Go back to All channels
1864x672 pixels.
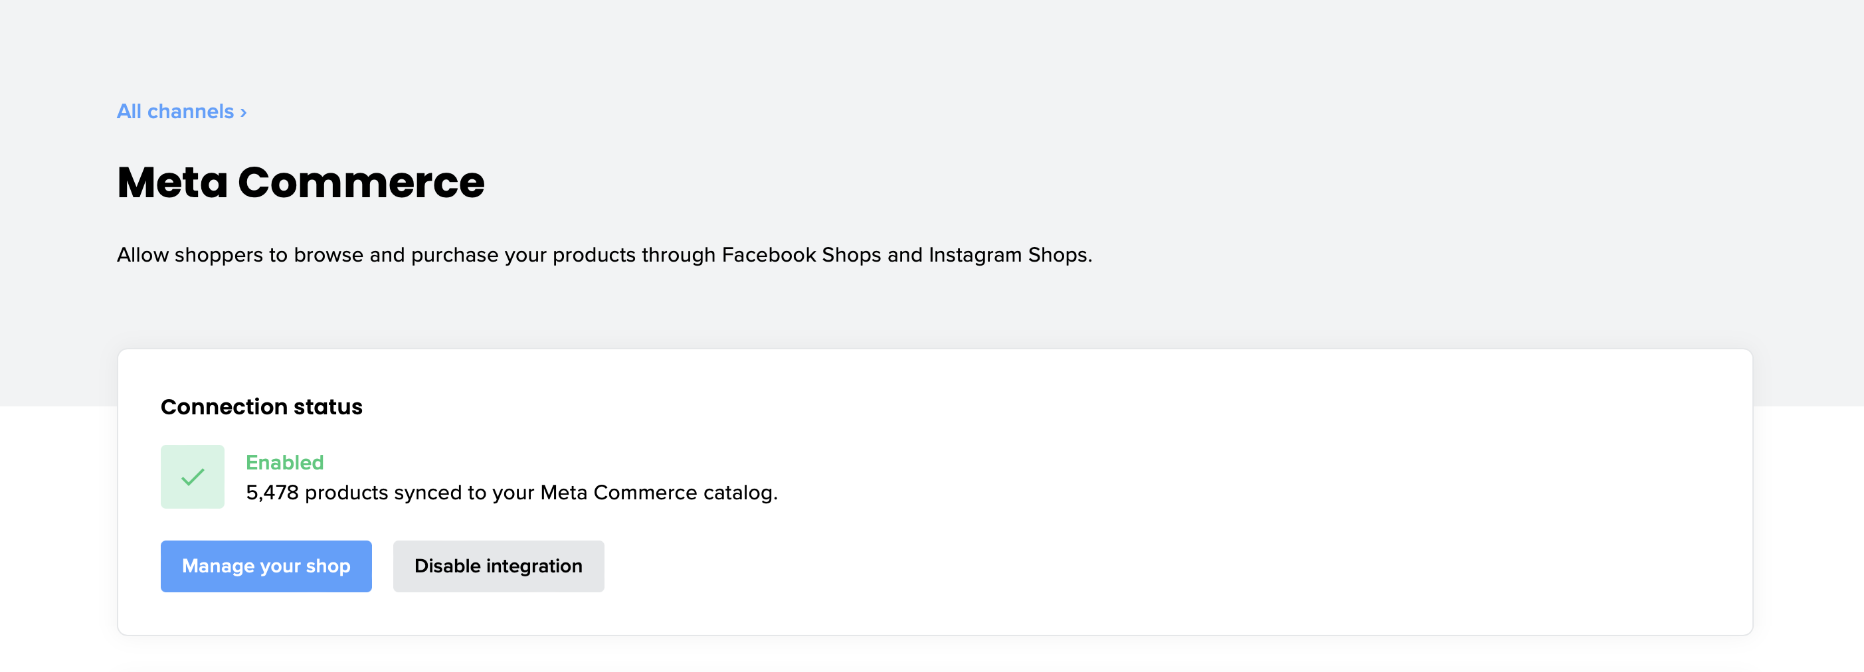(175, 112)
